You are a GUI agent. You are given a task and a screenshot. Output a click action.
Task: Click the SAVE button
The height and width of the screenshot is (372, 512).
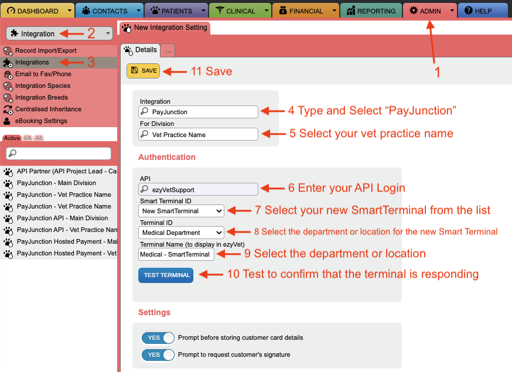tap(143, 70)
